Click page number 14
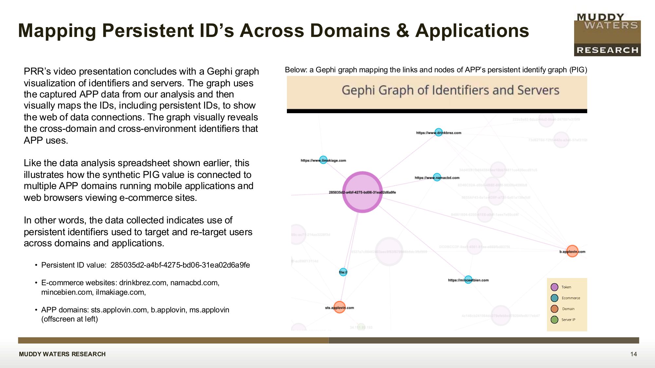This screenshot has height=368, width=655. (633, 354)
